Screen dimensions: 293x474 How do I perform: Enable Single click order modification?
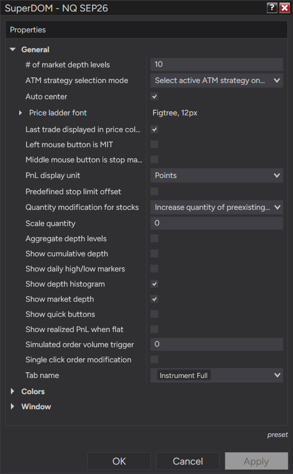point(155,360)
